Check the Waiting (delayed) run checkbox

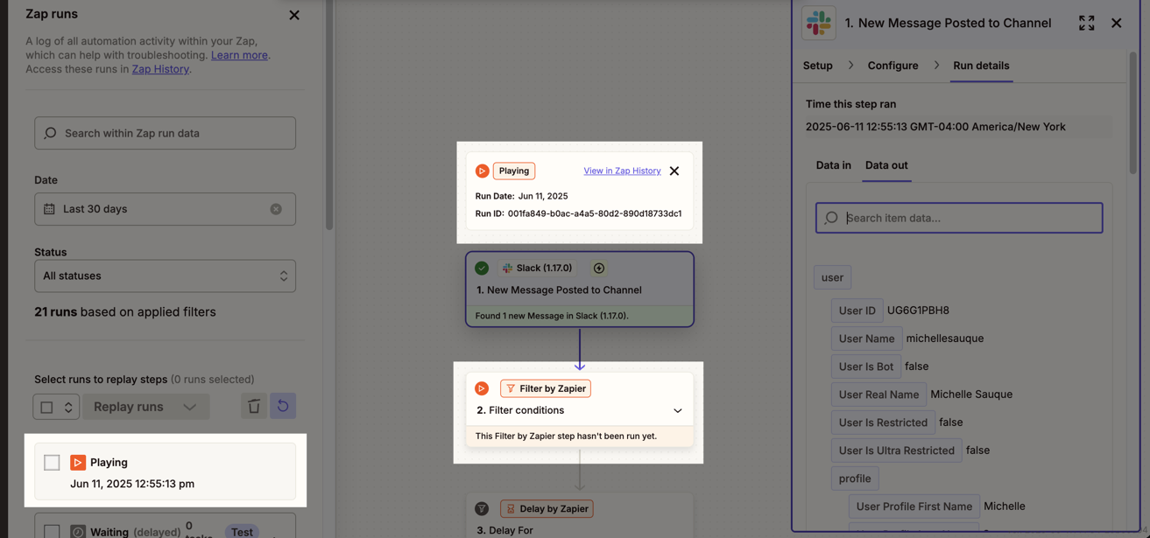pyautogui.click(x=52, y=531)
